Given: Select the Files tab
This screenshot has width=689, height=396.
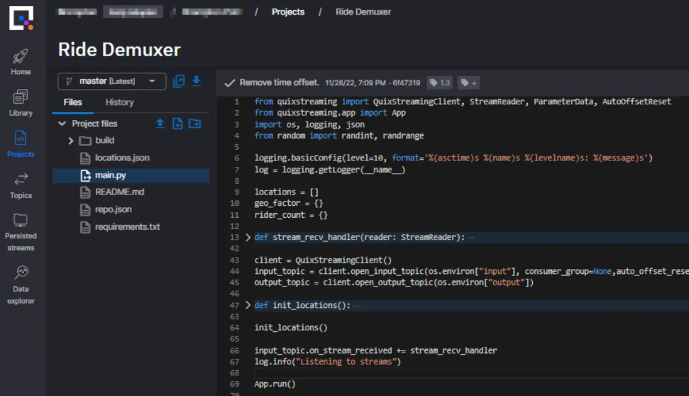Looking at the screenshot, I should [x=72, y=103].
